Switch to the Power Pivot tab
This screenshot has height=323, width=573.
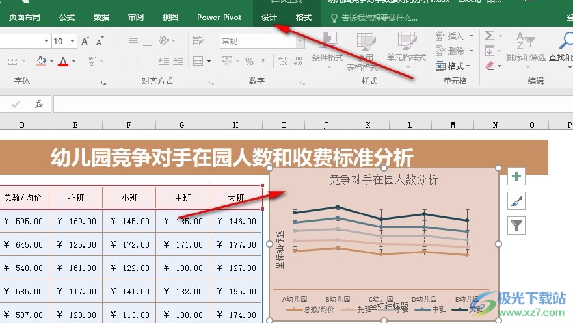(x=219, y=18)
